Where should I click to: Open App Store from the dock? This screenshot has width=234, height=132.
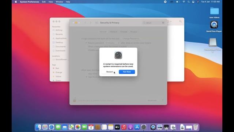[137, 127]
